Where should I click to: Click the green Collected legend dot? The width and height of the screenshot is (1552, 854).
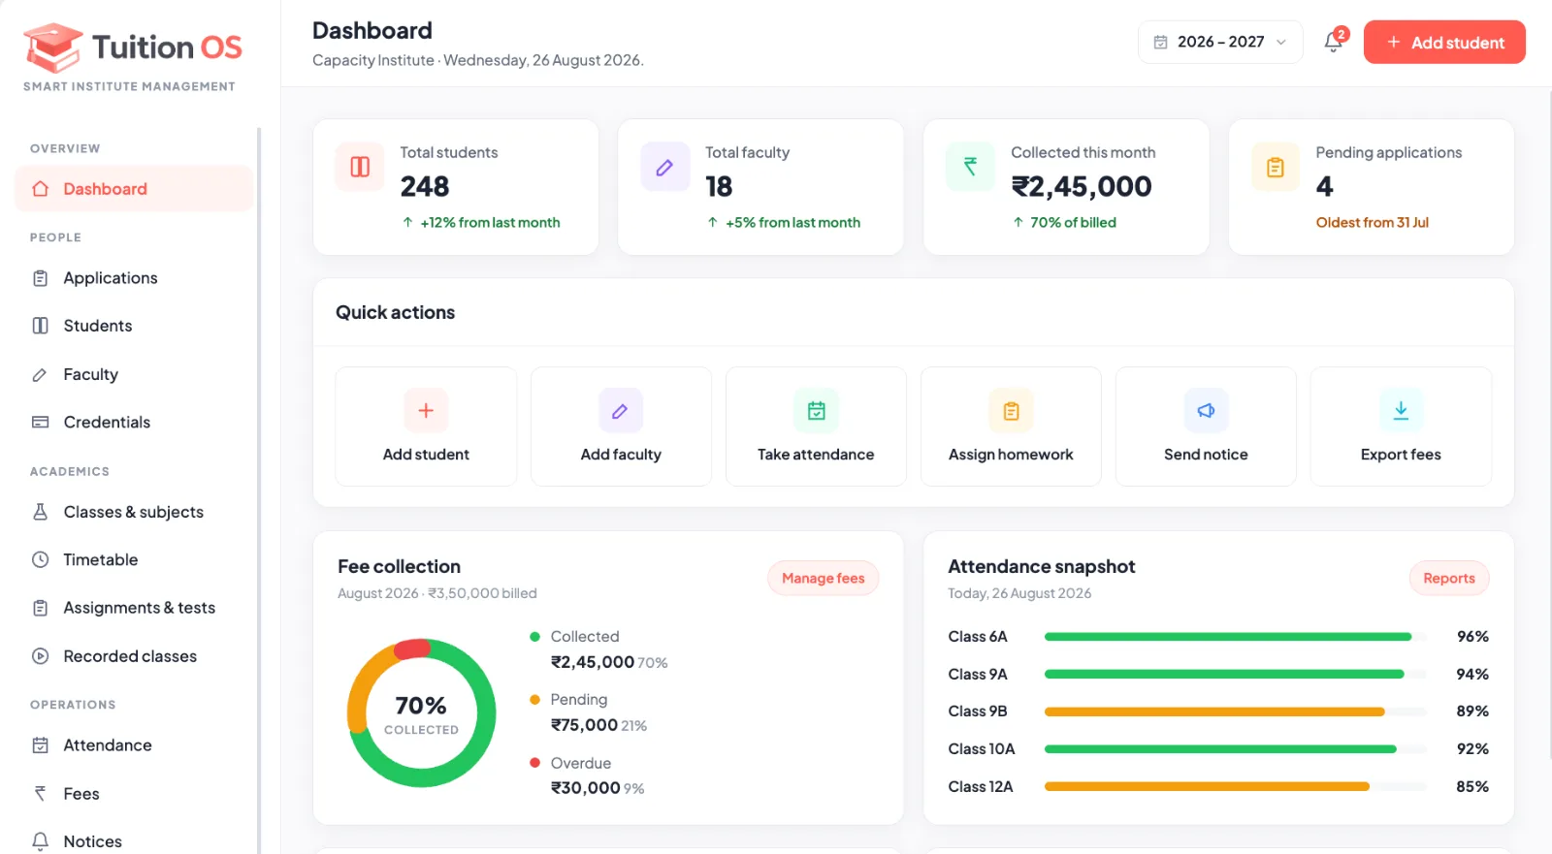[x=534, y=637]
